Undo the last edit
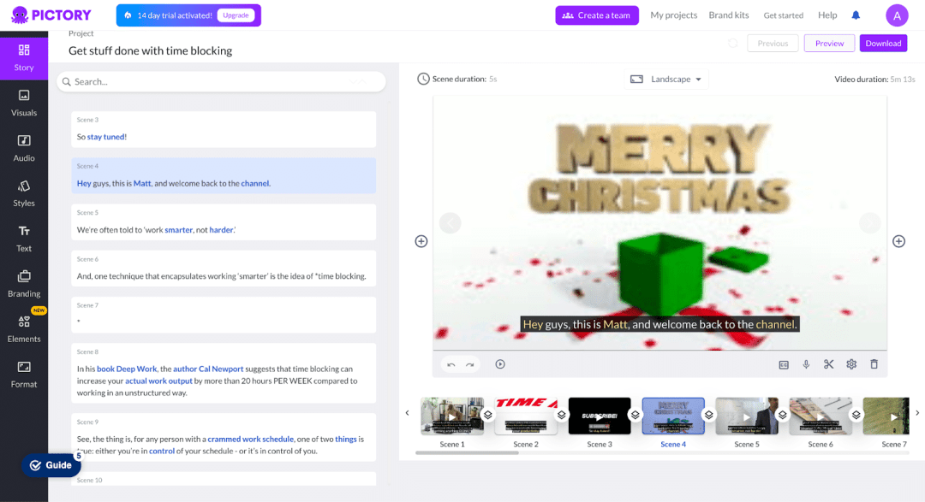 pos(451,364)
